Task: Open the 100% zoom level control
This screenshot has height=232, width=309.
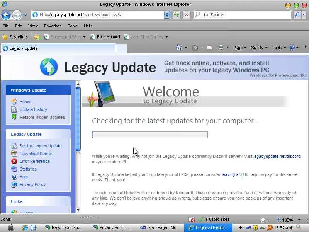Action: [289, 220]
